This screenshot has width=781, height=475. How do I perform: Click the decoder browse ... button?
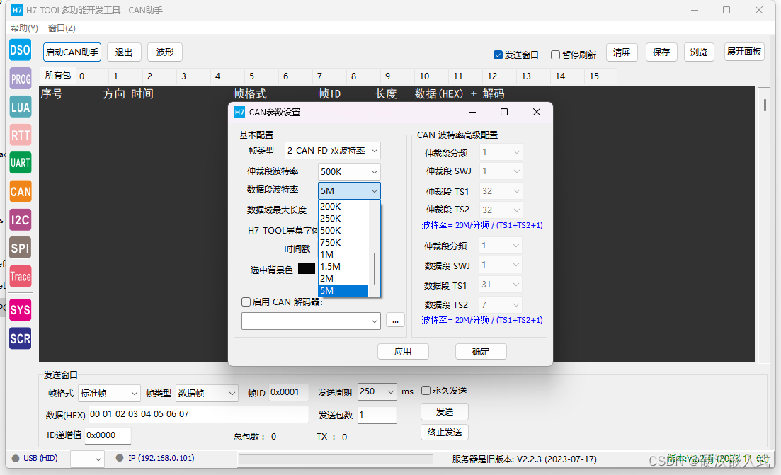pyautogui.click(x=396, y=321)
